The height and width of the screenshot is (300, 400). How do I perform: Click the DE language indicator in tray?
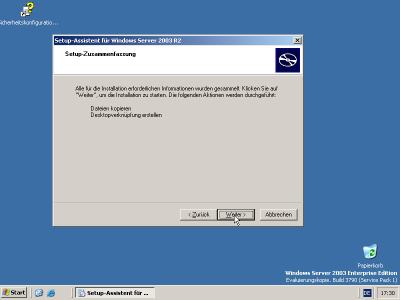[x=367, y=292]
